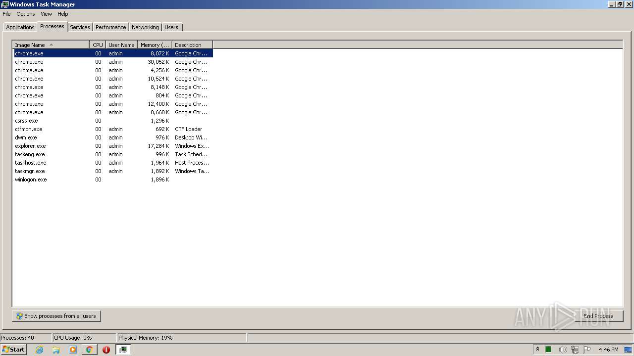Switch to the Services tab

click(x=80, y=27)
